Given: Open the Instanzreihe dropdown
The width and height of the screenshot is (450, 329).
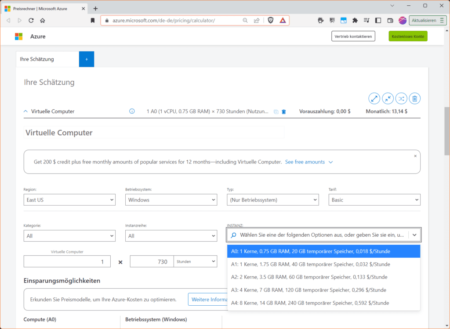Looking at the screenshot, I should point(171,236).
